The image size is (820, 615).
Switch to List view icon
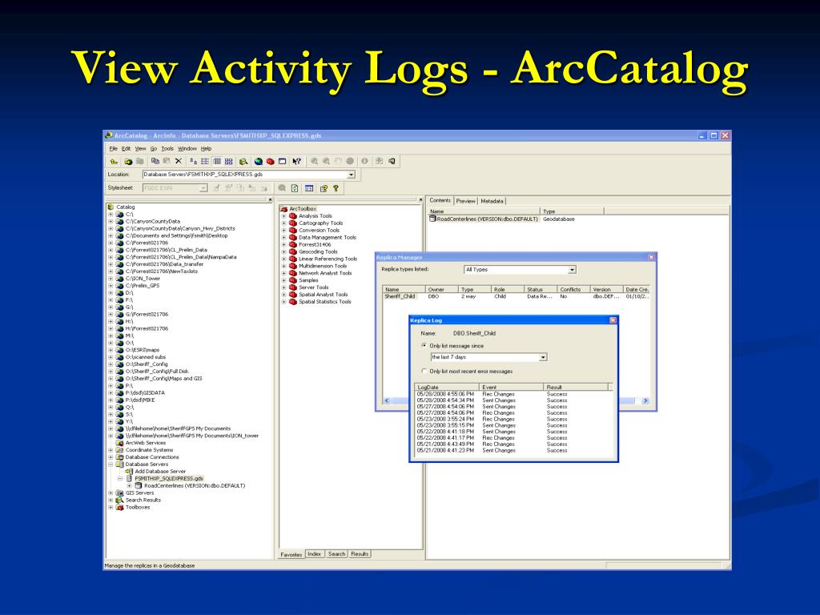tap(204, 162)
